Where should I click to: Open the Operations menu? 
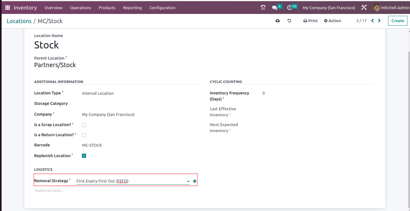pyautogui.click(x=80, y=8)
